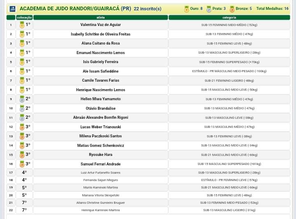Click category SUB-15 FEMININO MEIO-MÉDIO (-52kg)
This screenshot has height=219, width=296.
[x=229, y=25]
